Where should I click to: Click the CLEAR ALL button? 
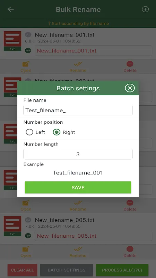tap(22, 270)
